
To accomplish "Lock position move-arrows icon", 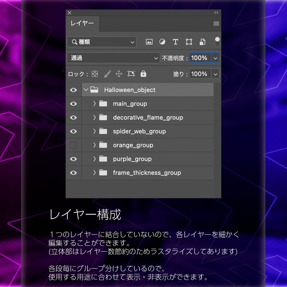I will point(119,74).
